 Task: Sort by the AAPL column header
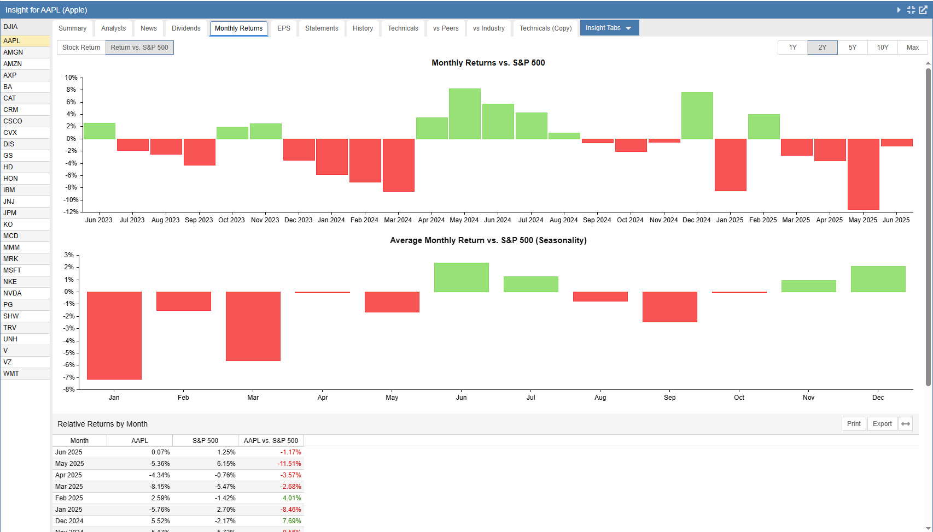click(x=139, y=441)
